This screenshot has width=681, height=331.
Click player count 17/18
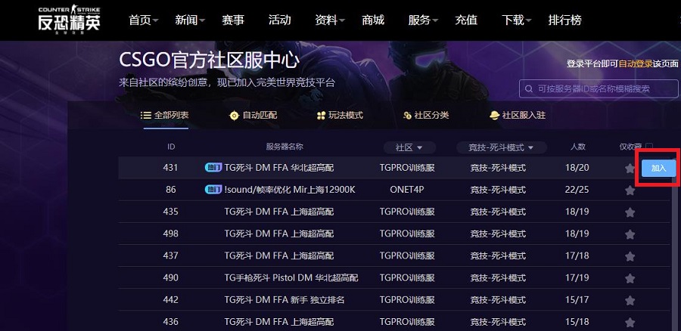(577, 255)
